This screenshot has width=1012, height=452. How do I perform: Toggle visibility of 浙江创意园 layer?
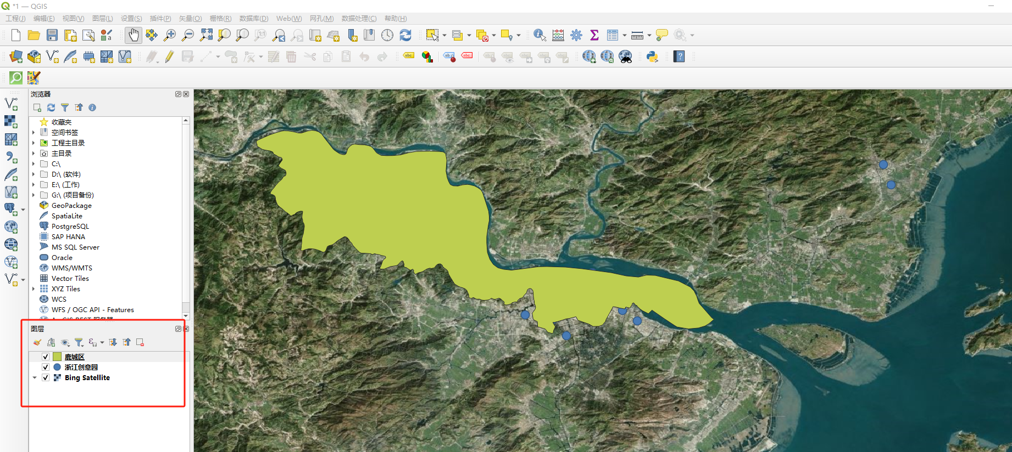tap(46, 367)
